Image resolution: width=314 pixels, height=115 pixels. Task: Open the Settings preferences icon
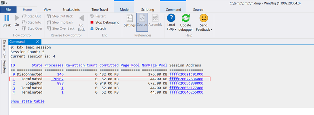pos(130,18)
